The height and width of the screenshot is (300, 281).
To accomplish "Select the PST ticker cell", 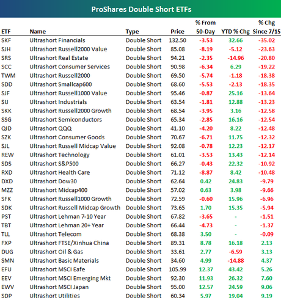I will [x=6, y=216].
